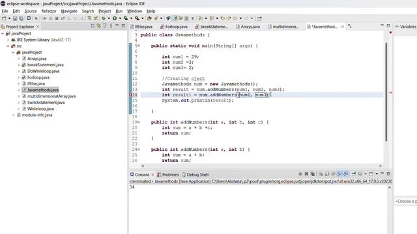
Task: Expand module-info.java node
Action: 13,115
